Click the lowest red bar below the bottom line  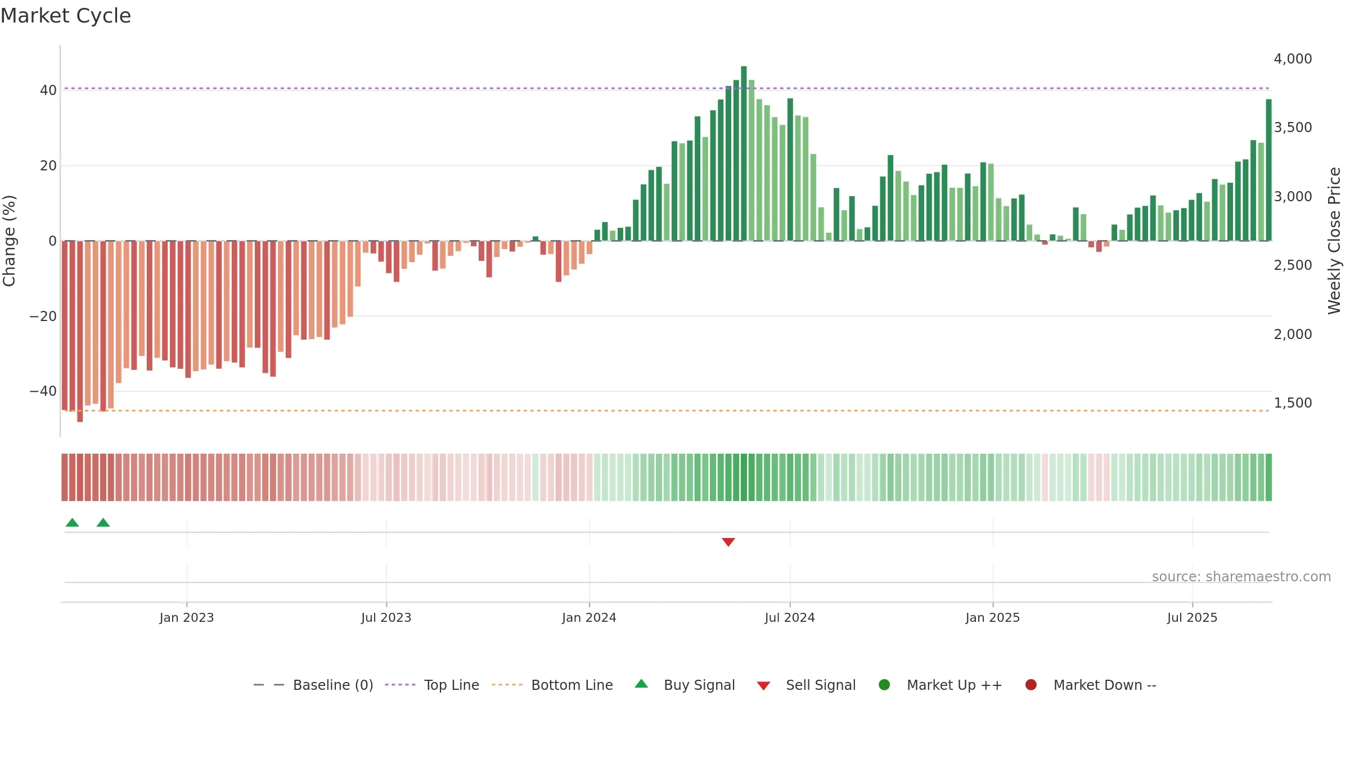point(80,332)
